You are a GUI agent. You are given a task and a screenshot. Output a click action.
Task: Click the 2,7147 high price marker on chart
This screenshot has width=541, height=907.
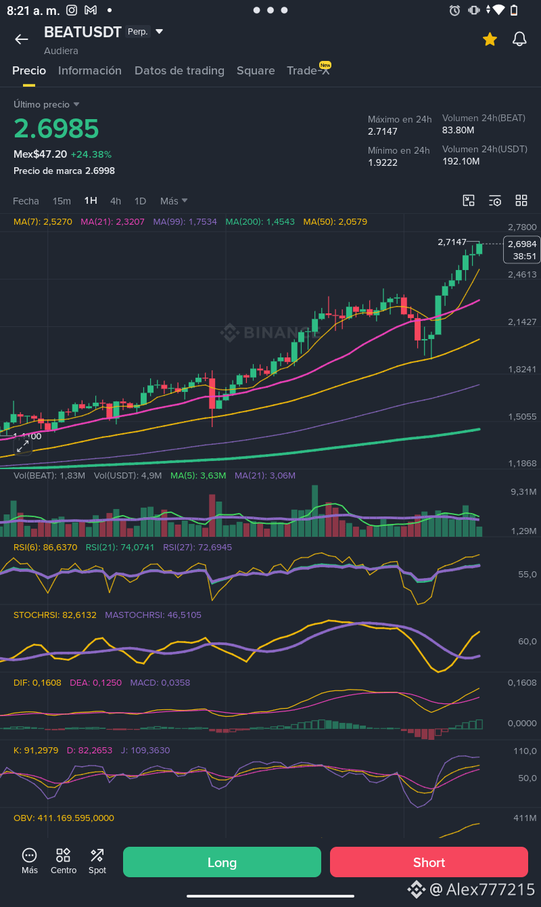(x=452, y=242)
